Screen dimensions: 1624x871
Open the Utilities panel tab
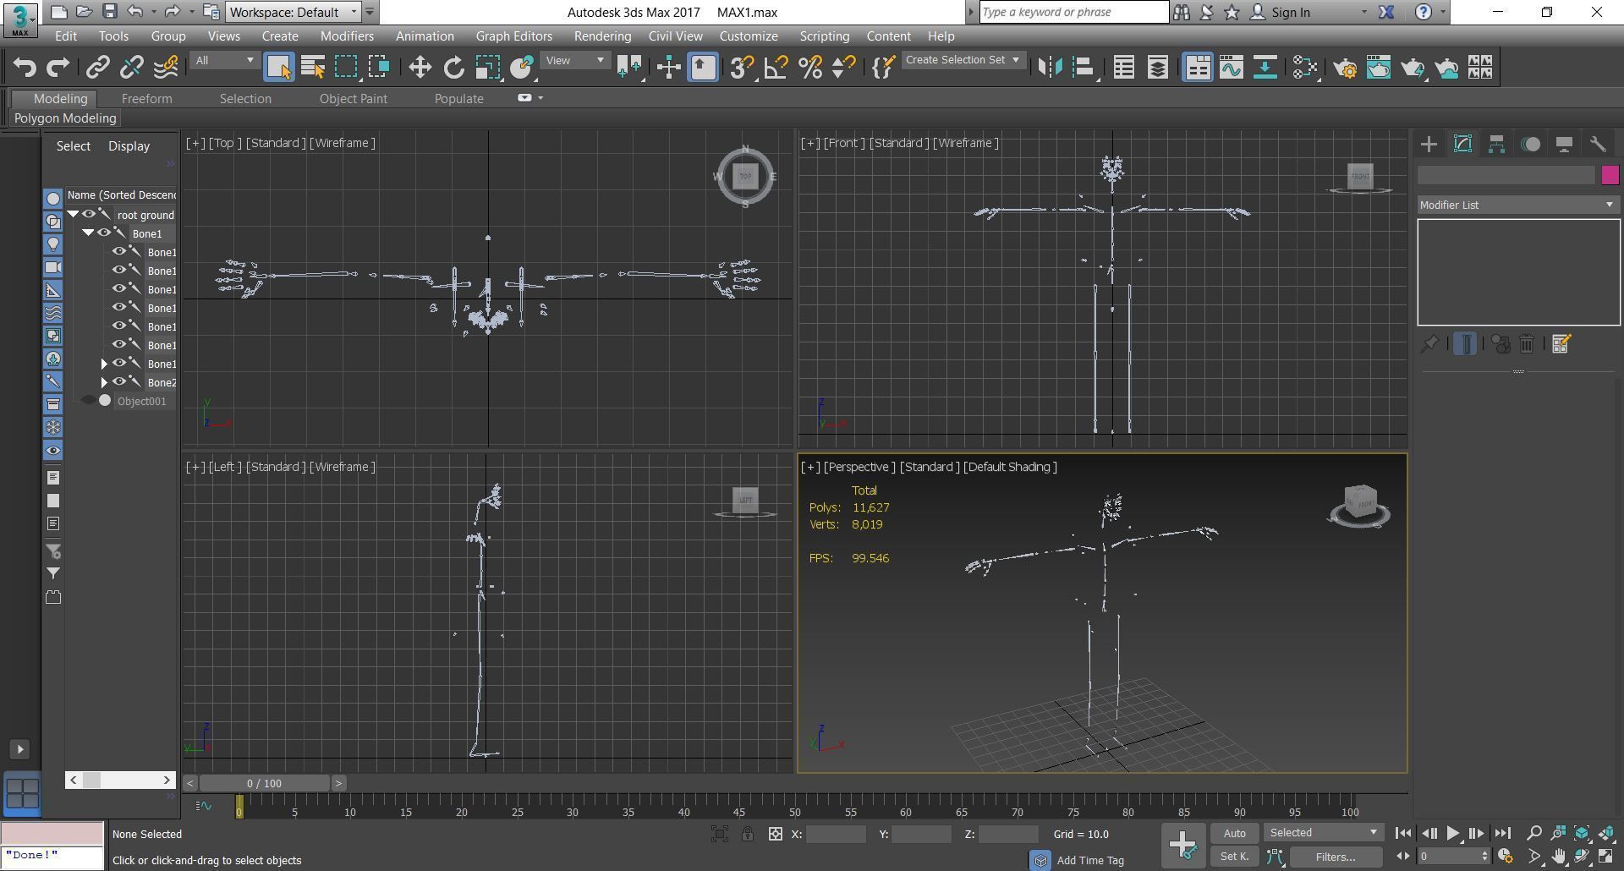[x=1598, y=145]
